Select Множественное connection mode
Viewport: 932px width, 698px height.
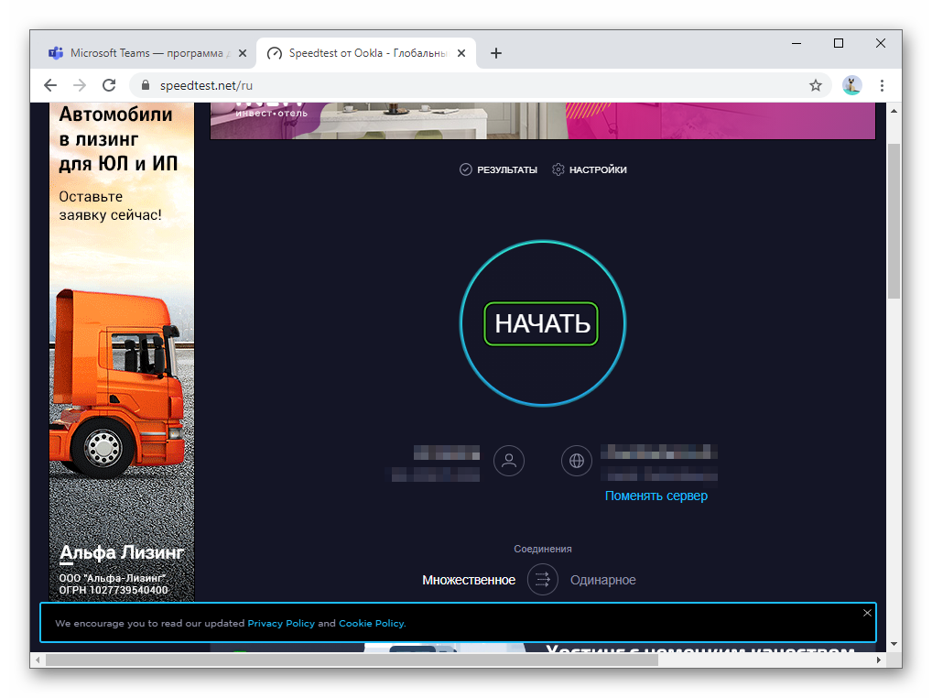469,580
